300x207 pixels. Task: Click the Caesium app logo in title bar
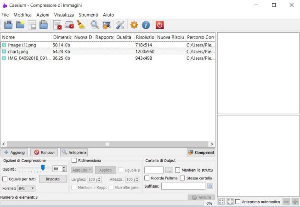(x=5, y=6)
